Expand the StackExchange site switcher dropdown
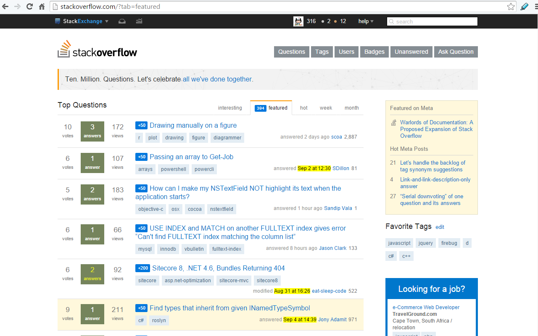The width and height of the screenshot is (538, 336). (82, 21)
